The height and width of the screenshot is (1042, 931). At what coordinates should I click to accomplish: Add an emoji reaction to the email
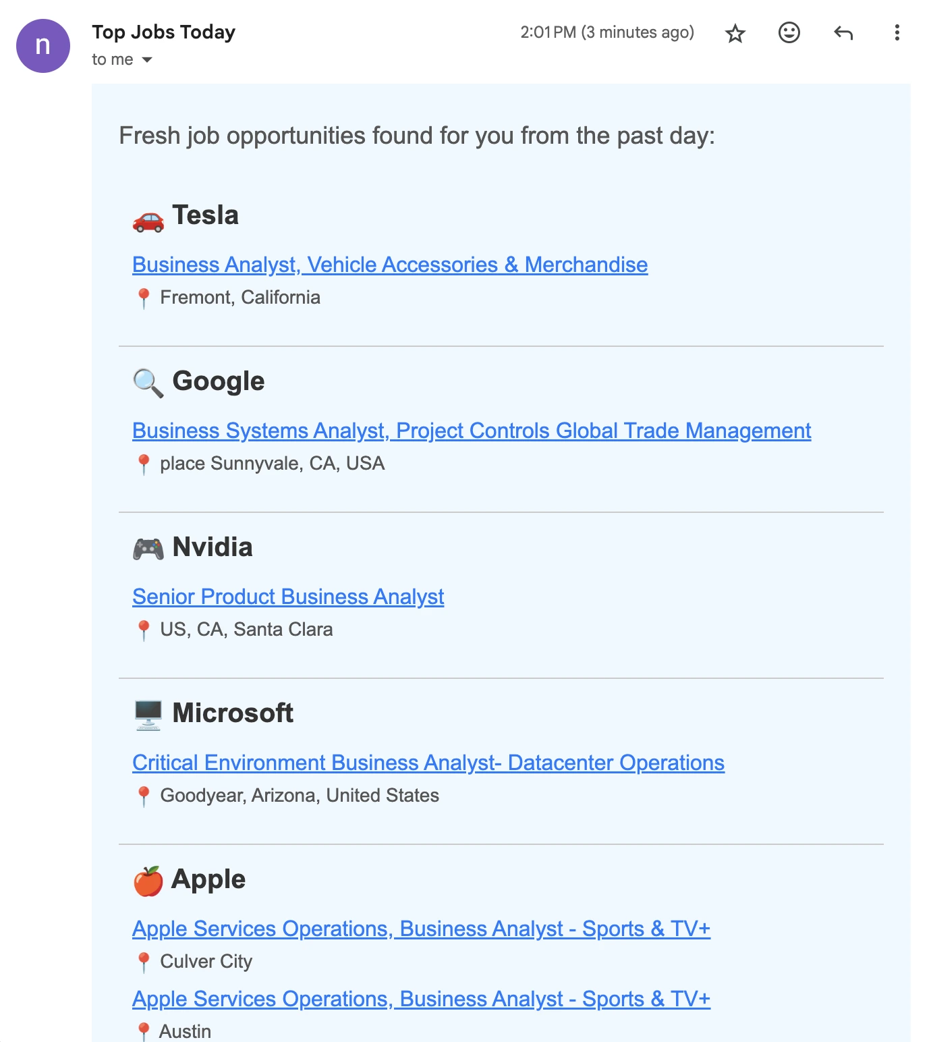pos(789,33)
